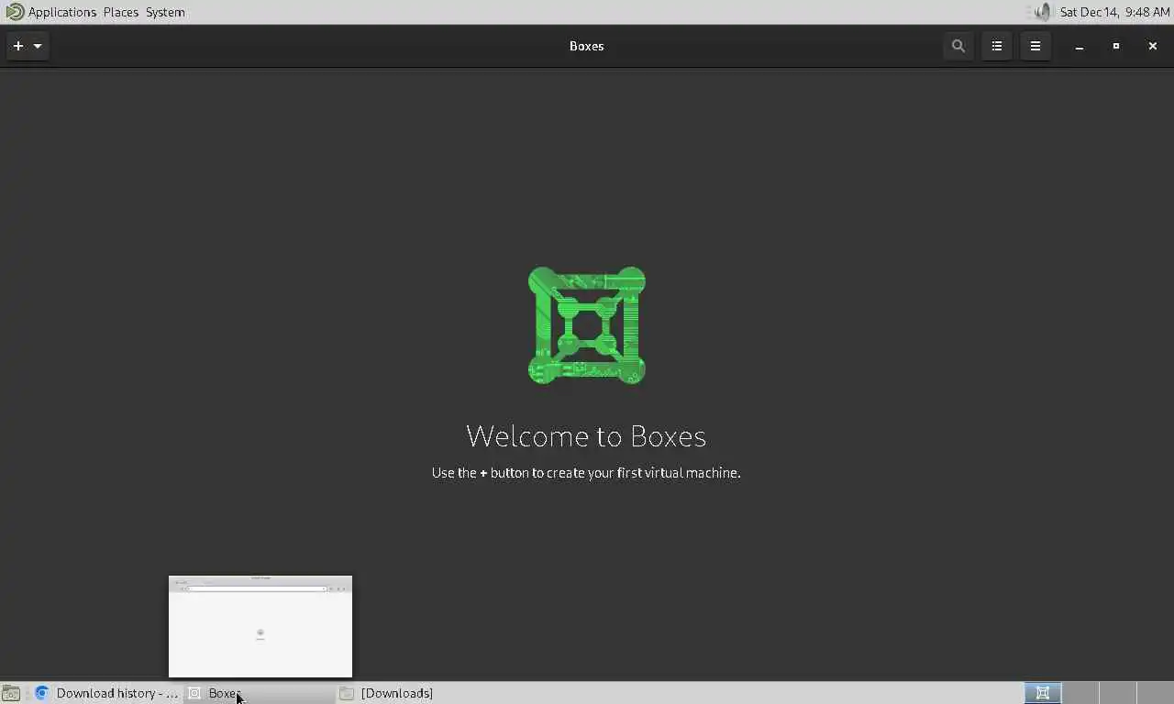
Task: Open the search magnifier in the Boxes header
Action: tap(958, 46)
